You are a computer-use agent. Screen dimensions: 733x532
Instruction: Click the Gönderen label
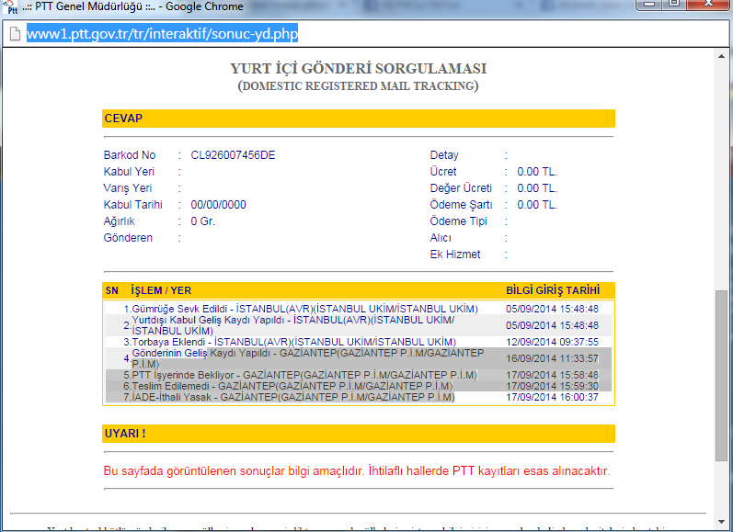(x=128, y=238)
